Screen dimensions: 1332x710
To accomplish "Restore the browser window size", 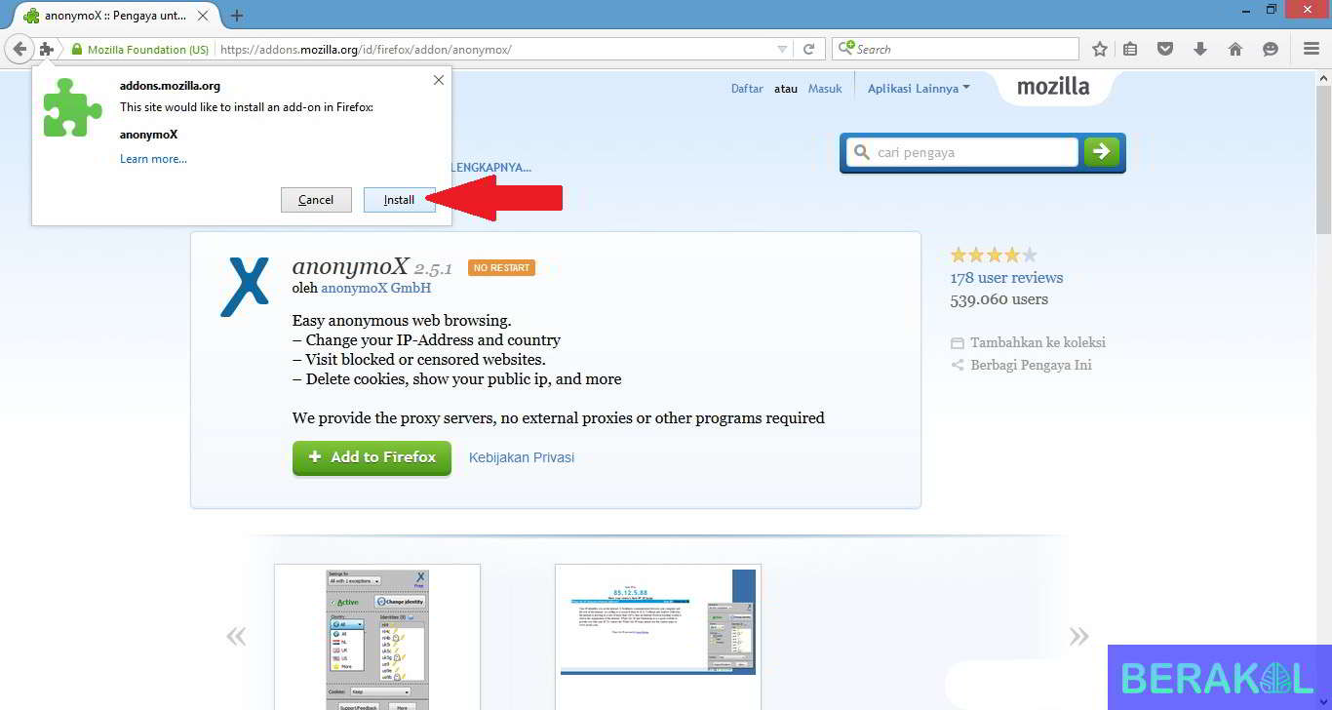I will coord(1272,9).
